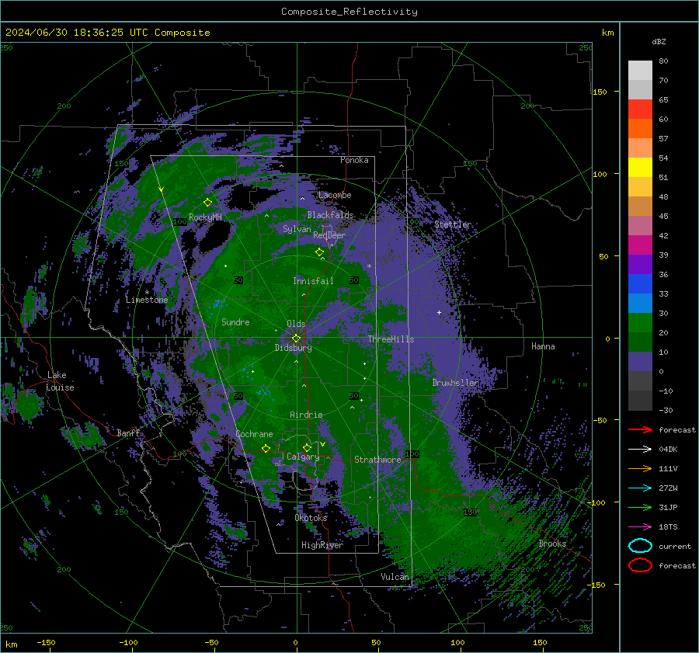699x653 pixels.
Task: Click the Blackfalds city label
Action: point(330,215)
